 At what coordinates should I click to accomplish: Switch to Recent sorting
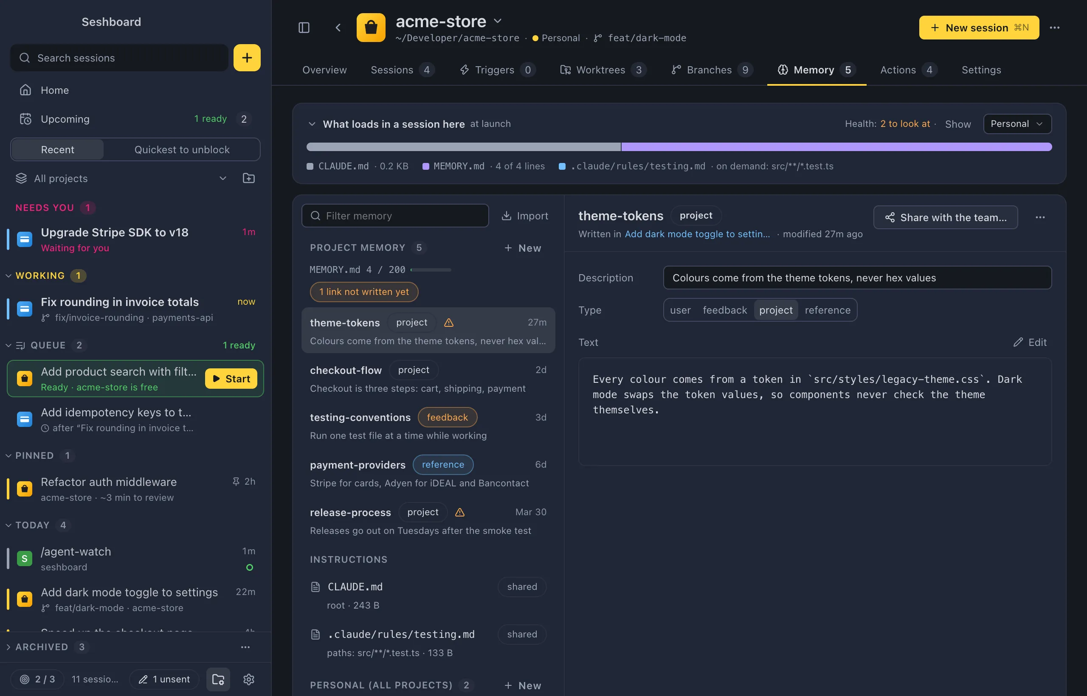[57, 149]
